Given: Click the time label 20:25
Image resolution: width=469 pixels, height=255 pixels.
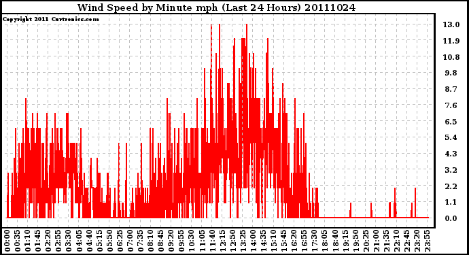Looking at the screenshot, I should click(366, 241).
